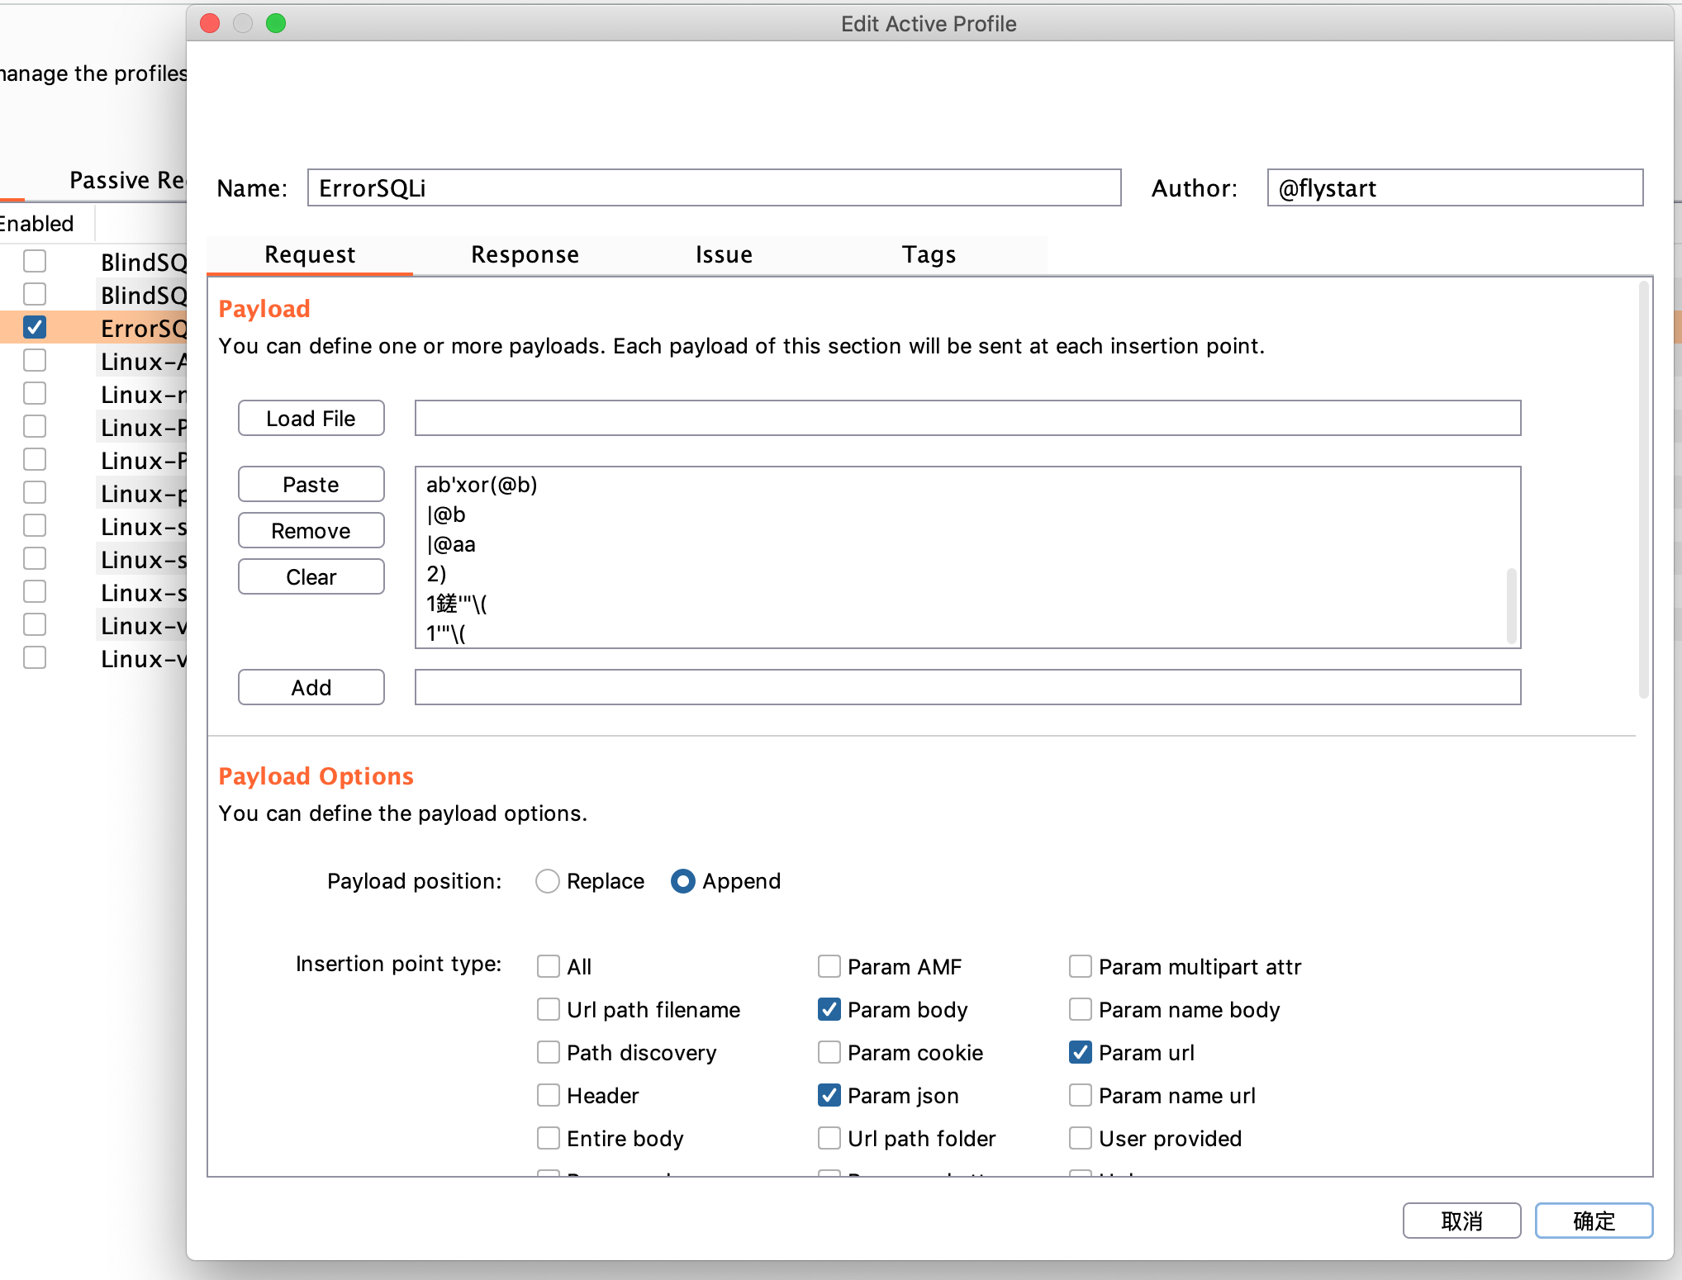The width and height of the screenshot is (1682, 1280).
Task: Check the All insertion point checkbox
Action: coord(549,966)
